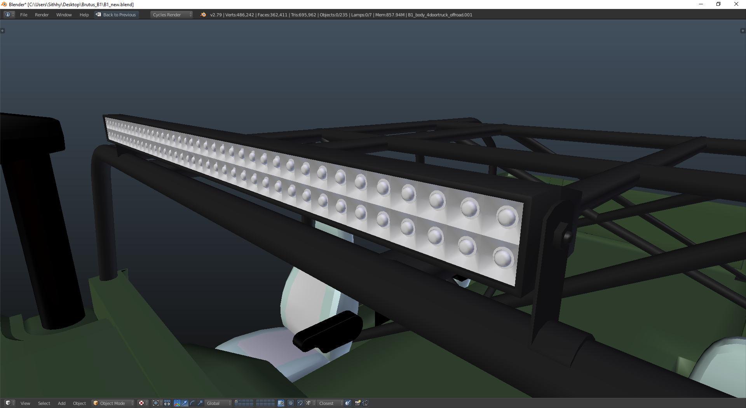Enable the translate manipulator
Screen dimensions: 746x408
pos(185,403)
